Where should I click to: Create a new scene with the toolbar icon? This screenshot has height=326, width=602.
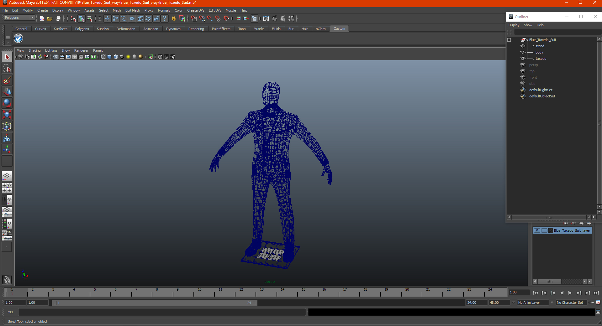point(42,19)
